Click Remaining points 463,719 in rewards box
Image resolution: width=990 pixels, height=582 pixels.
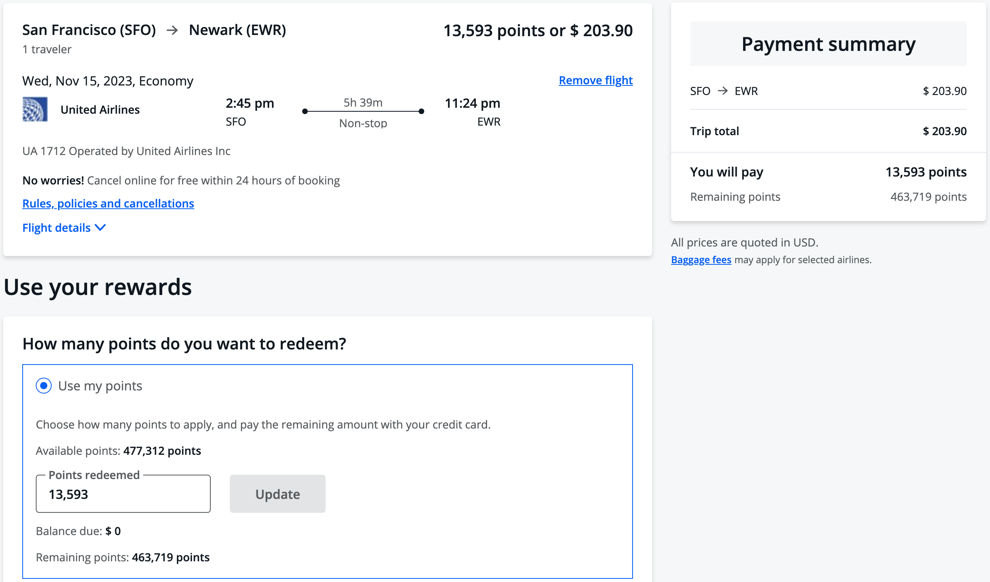pos(122,557)
